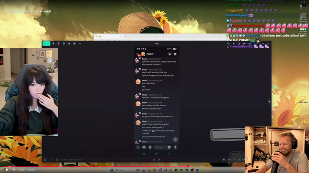Image resolution: width=309 pixels, height=173 pixels.
Task: Tap the Android home circle button
Action: pos(156,154)
